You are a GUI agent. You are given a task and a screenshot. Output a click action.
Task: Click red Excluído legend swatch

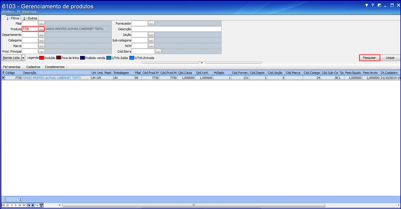click(x=41, y=58)
